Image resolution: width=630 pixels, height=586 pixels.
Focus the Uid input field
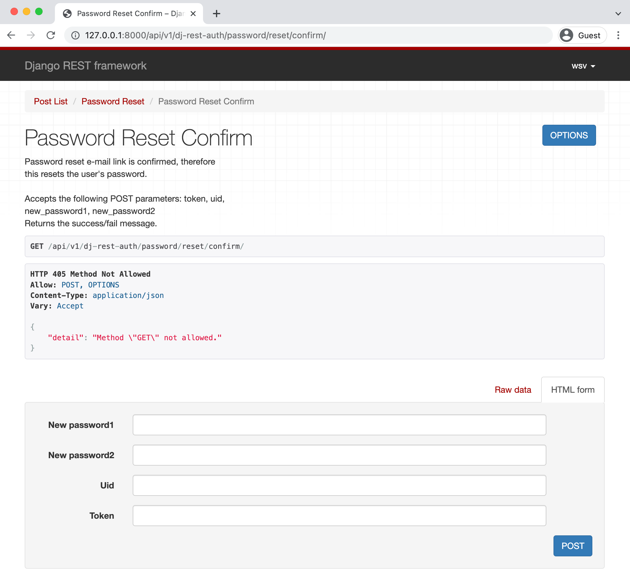[x=339, y=485]
